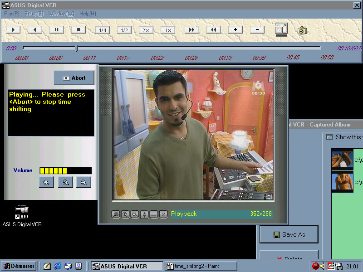Screen dimensions: 363x272
Task: Pause the video playback
Action: 56,30
